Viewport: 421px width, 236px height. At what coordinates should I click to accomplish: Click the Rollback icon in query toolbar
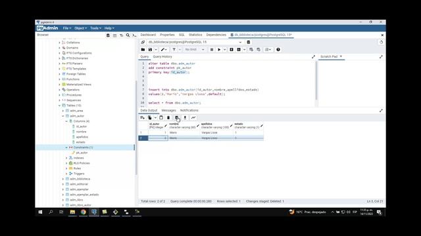pos(259,50)
